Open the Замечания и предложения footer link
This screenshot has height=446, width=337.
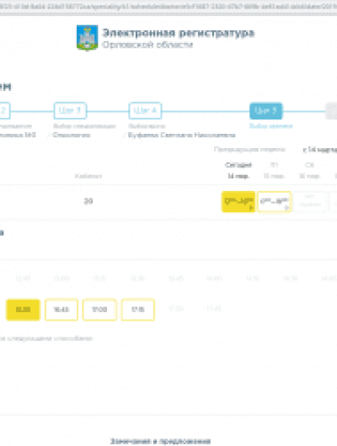click(160, 441)
